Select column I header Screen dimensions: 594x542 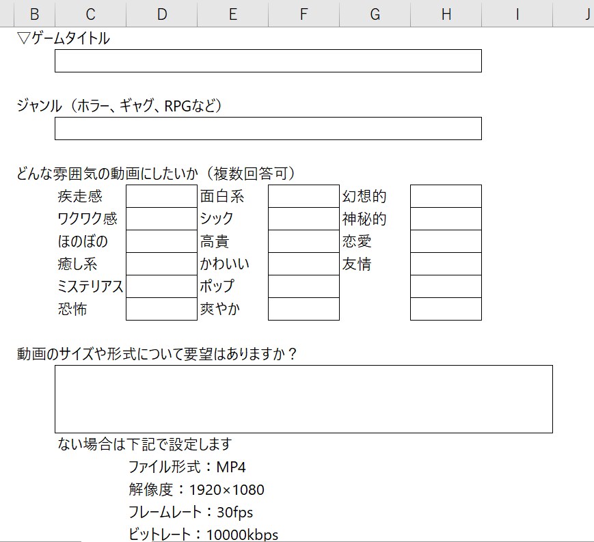tap(517, 14)
